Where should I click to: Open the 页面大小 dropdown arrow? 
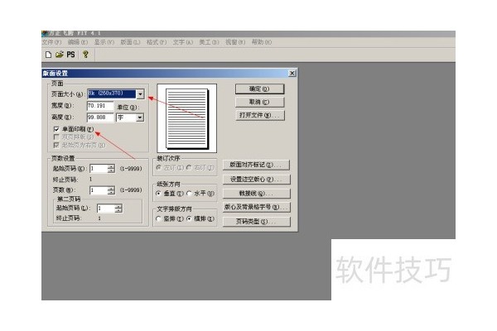(140, 94)
